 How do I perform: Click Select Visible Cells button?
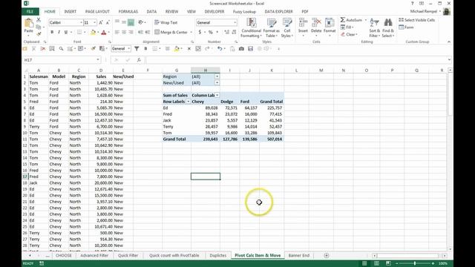417,20
